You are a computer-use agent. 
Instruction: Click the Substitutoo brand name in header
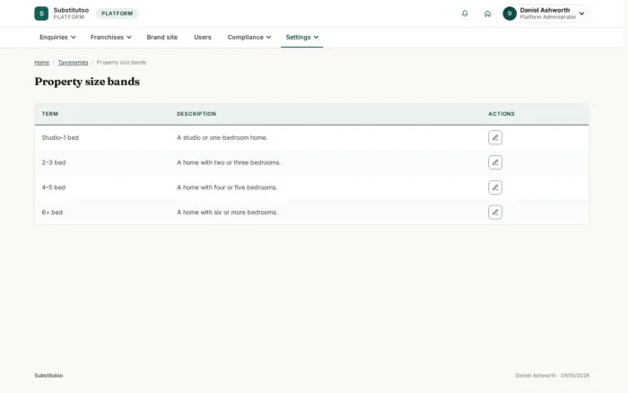(71, 10)
